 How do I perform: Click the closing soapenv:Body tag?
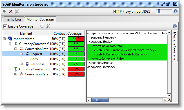click(x=101, y=63)
